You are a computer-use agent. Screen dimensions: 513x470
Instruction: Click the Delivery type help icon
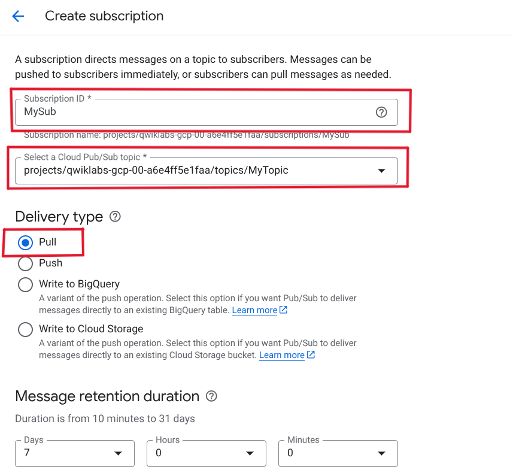(114, 217)
